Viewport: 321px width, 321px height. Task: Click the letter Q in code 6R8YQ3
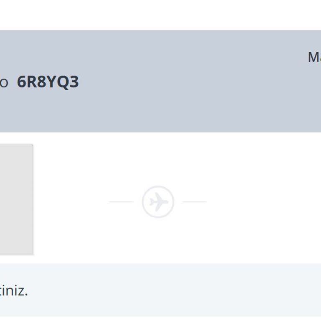tap(63, 82)
